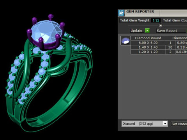Select the 1.40 X 1.40 size row

pos(148,47)
